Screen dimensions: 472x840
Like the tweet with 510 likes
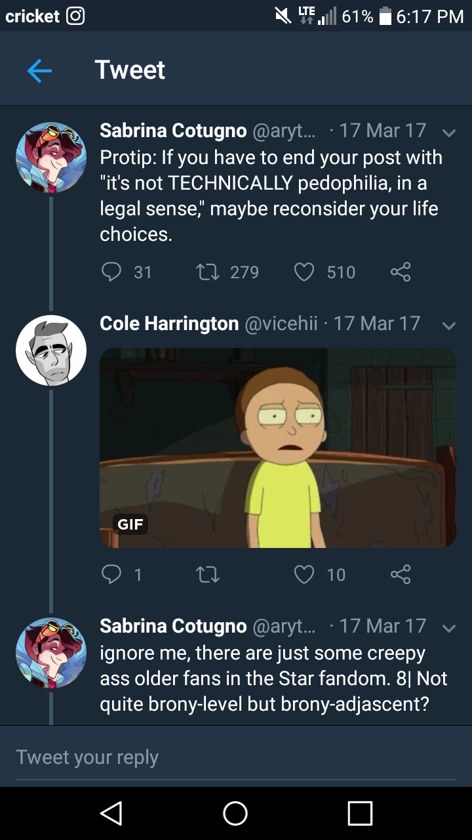coord(304,272)
